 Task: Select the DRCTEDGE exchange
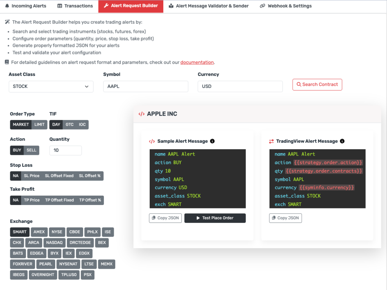[x=80, y=243]
